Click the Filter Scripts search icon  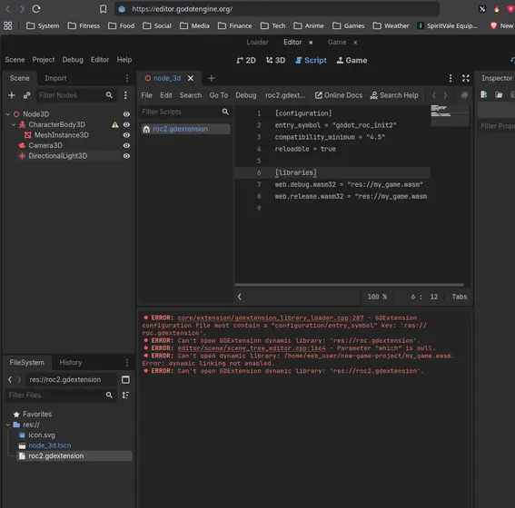(225, 112)
